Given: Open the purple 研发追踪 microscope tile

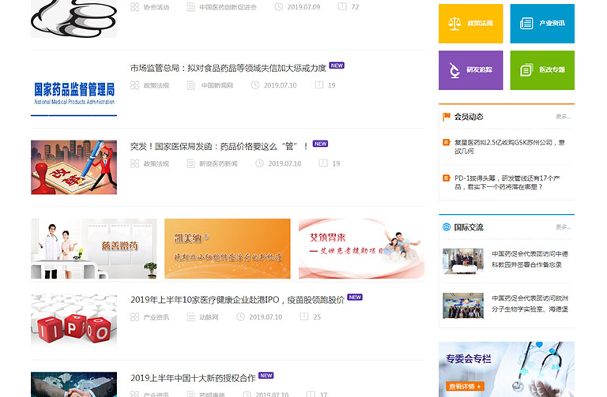Looking at the screenshot, I should click(x=470, y=70).
